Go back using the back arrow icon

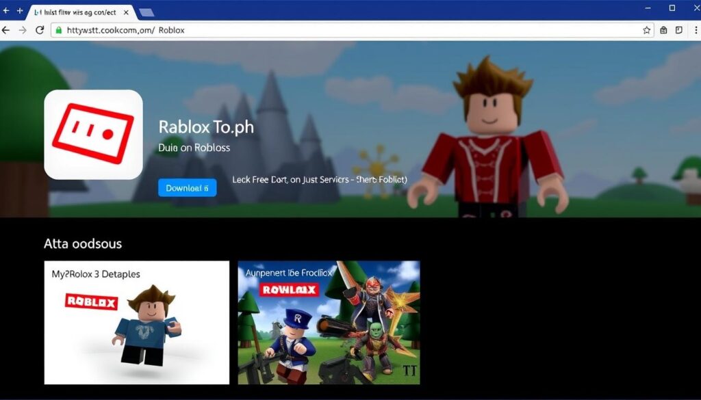[7, 30]
